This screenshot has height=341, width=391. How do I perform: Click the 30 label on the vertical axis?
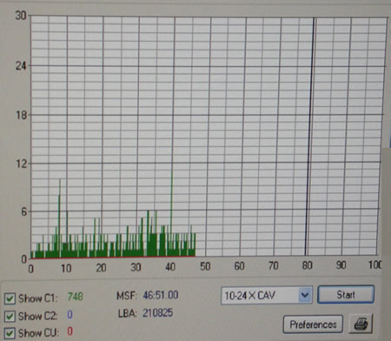21,16
